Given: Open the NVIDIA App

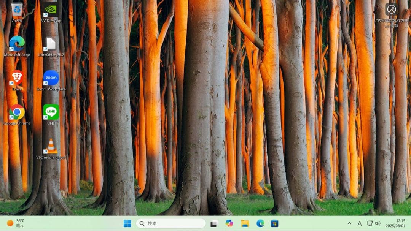Looking at the screenshot, I should 51,8.
